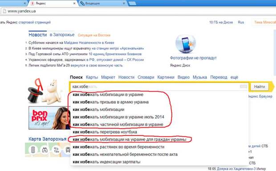Click the Найти search button
Screen dimensions: 276x171
click(260, 87)
